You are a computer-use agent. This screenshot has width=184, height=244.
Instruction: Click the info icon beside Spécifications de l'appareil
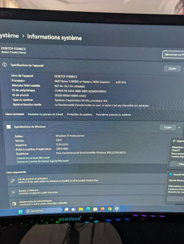tap(4, 64)
